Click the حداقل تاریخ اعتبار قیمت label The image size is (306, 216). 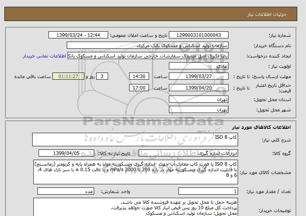273,88
